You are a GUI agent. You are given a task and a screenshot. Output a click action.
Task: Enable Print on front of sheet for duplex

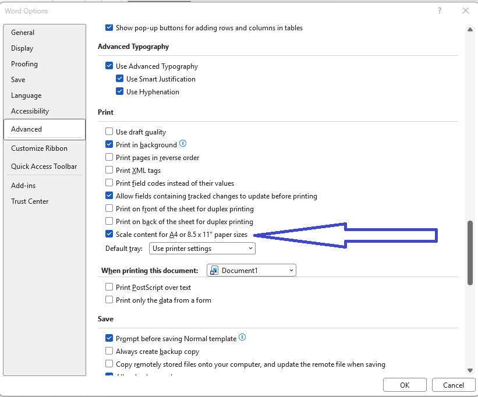[109, 208]
